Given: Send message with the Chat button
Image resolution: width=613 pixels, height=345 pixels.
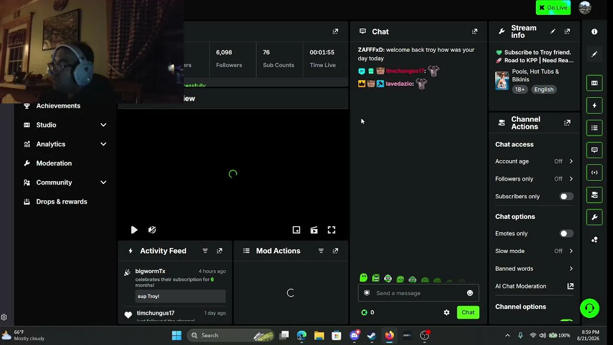Looking at the screenshot, I should (468, 312).
